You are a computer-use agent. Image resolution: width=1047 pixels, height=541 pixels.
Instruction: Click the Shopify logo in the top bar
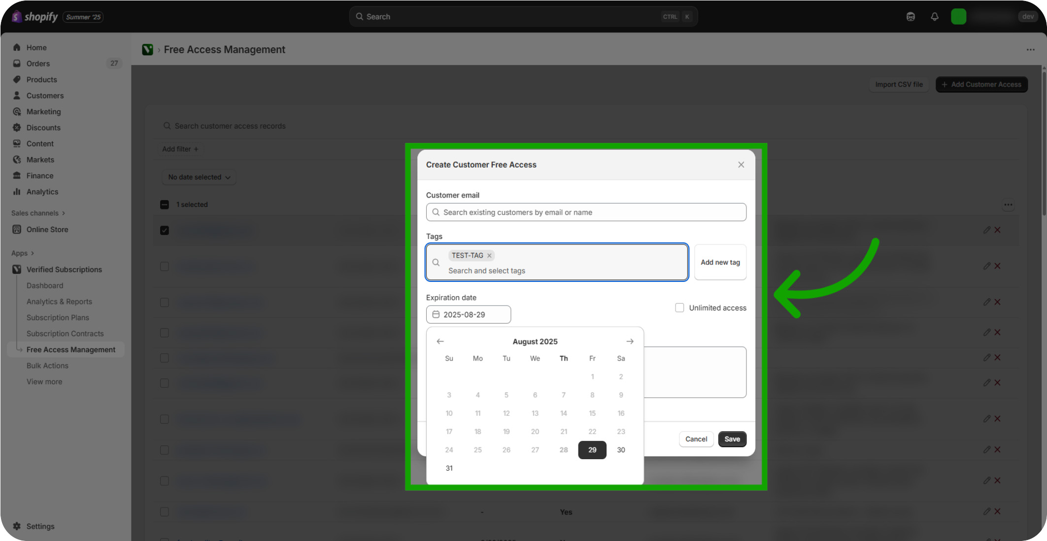[34, 17]
